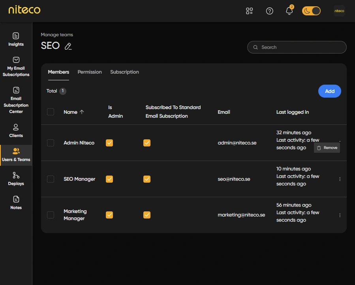Open the Insights sidebar section
The height and width of the screenshot is (285, 355).
[16, 39]
